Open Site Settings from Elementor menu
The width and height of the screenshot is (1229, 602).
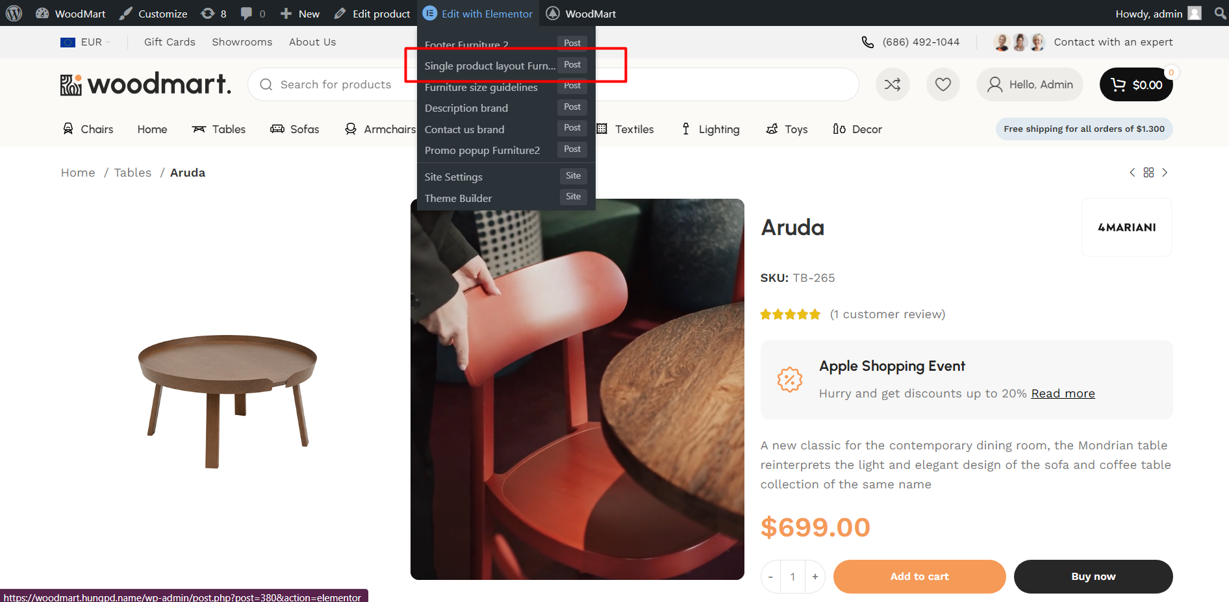[x=505, y=177]
